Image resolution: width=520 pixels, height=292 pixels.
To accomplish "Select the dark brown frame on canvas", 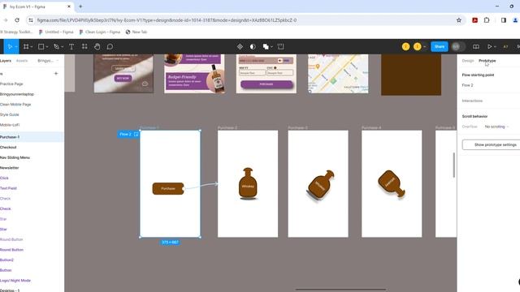I will [411, 75].
